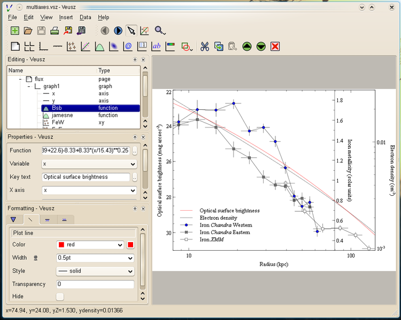Edit Key text with ellipsis button
The width and height of the screenshot is (401, 320).
135,177
